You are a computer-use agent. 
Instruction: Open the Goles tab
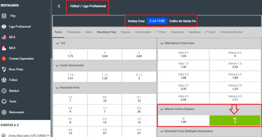click(88, 32)
